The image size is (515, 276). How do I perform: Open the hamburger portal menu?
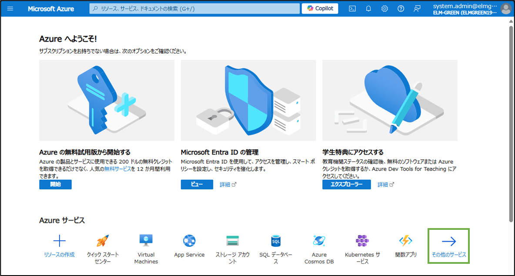point(10,9)
